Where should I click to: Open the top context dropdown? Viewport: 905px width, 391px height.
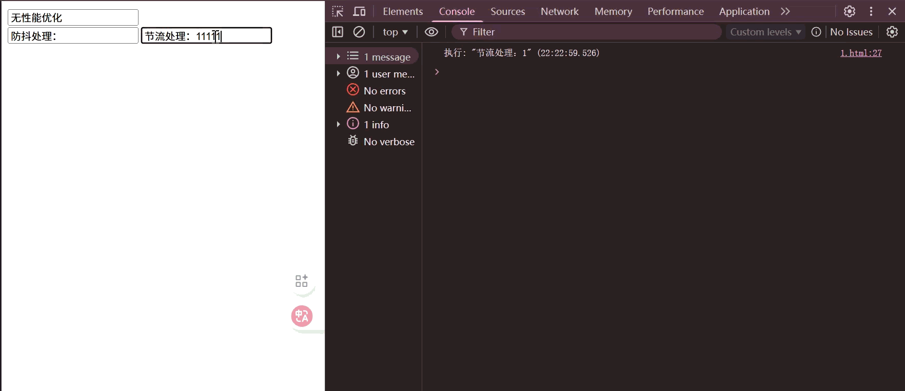tap(395, 32)
